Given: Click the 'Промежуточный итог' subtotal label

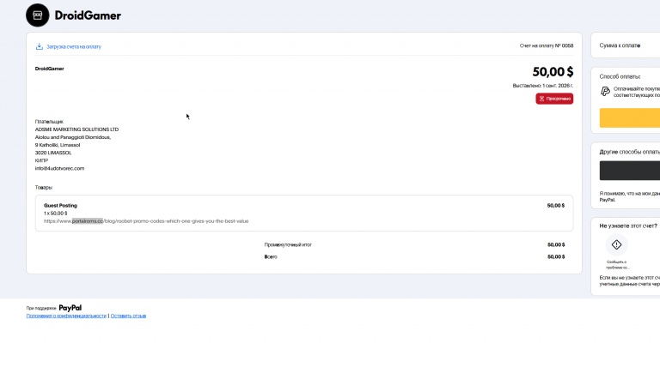Looking at the screenshot, I should (288, 244).
